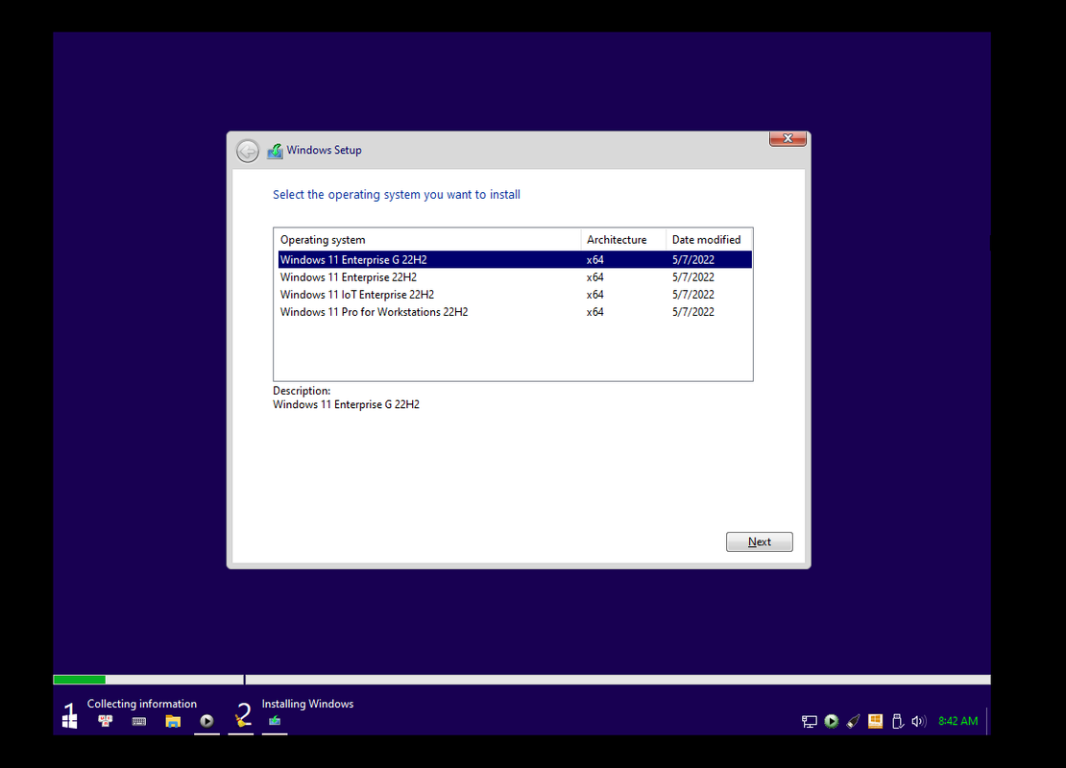Image resolution: width=1066 pixels, height=768 pixels.
Task: Select the Windows Setup taskbar icon
Action: tap(275, 721)
